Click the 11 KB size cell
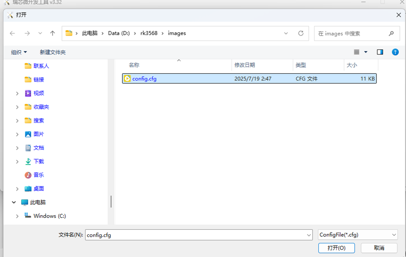Screen dimensions: 406x257 coord(368,78)
